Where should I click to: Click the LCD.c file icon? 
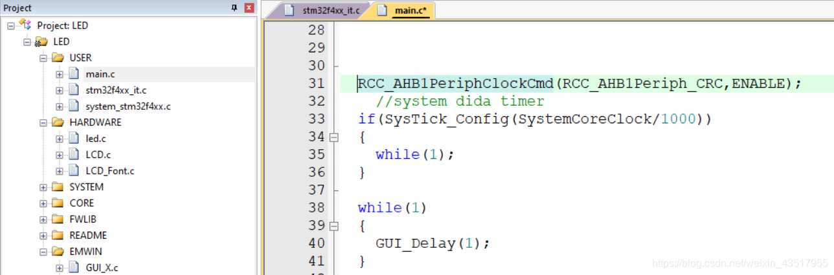[73, 154]
